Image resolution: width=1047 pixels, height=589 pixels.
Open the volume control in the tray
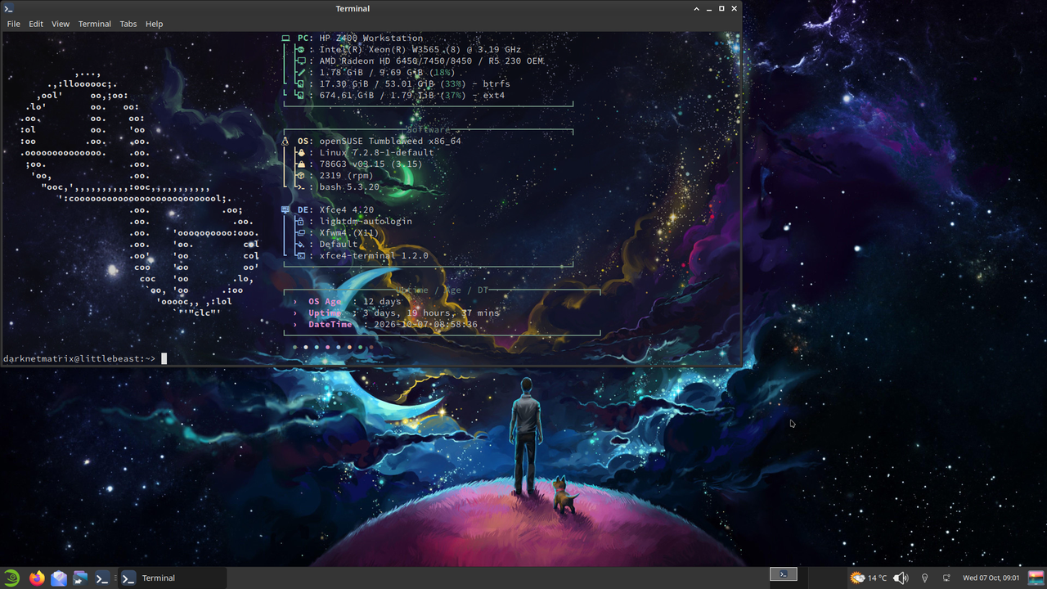coord(901,578)
